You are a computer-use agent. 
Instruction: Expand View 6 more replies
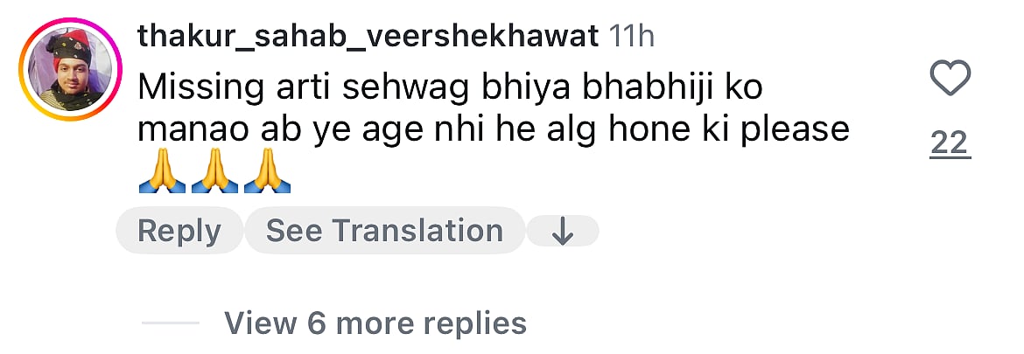(x=375, y=323)
